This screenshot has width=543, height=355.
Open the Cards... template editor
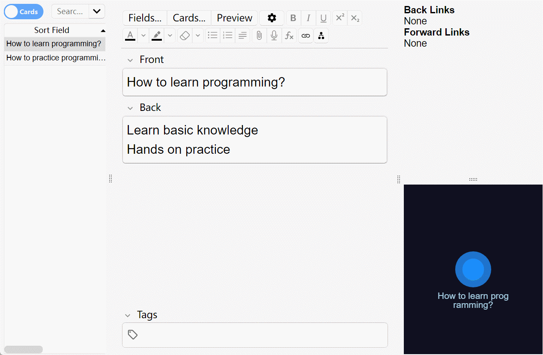pos(189,18)
